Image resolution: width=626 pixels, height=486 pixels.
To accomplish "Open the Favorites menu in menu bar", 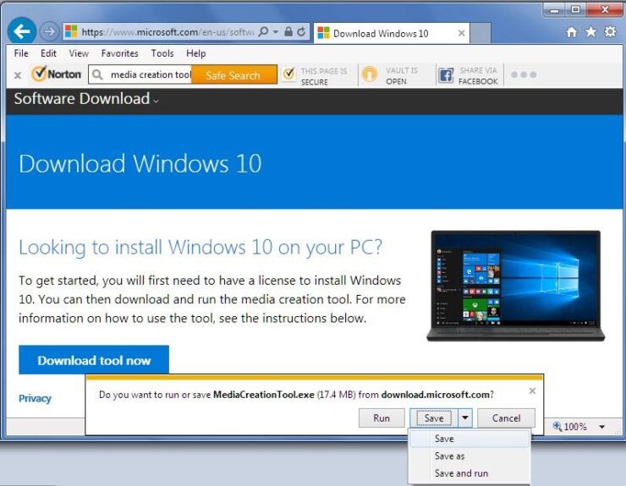I will tap(119, 53).
